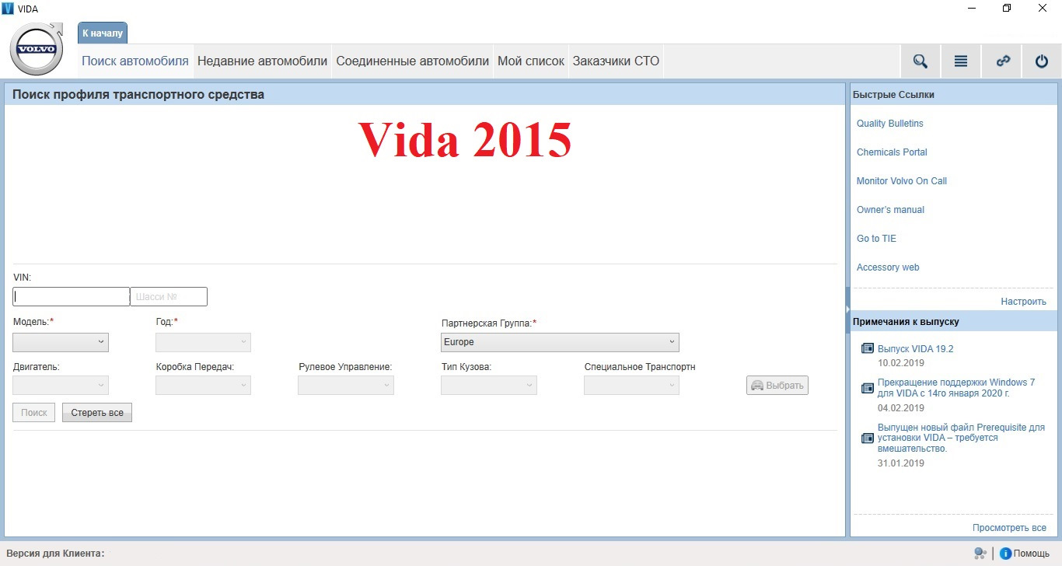The width and height of the screenshot is (1062, 566).
Task: Click the Настроить link
Action: coord(1023,302)
